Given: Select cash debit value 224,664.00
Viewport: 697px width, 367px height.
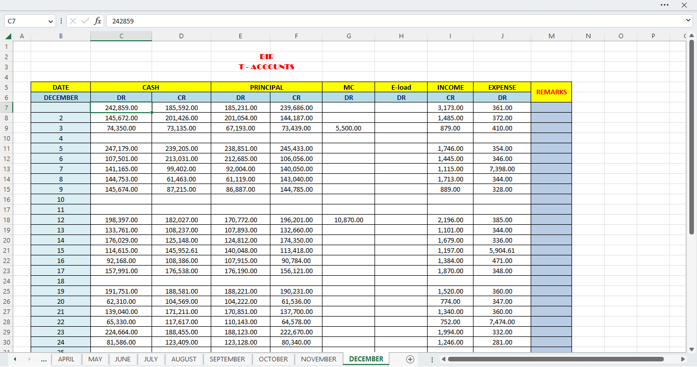Looking at the screenshot, I should (x=121, y=332).
